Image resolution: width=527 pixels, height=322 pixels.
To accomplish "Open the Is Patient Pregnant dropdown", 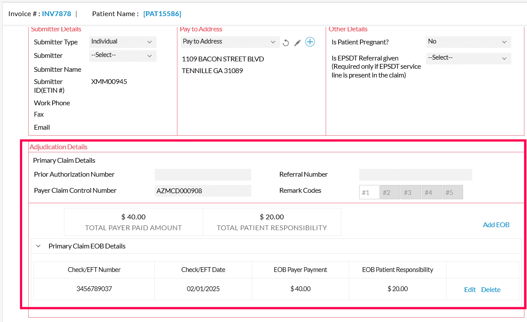I will [x=468, y=42].
